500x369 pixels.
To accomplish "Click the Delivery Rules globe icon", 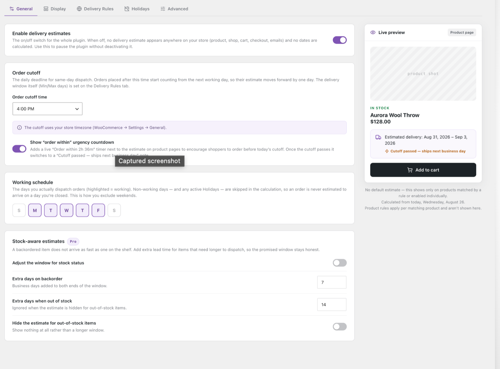I will (x=79, y=9).
